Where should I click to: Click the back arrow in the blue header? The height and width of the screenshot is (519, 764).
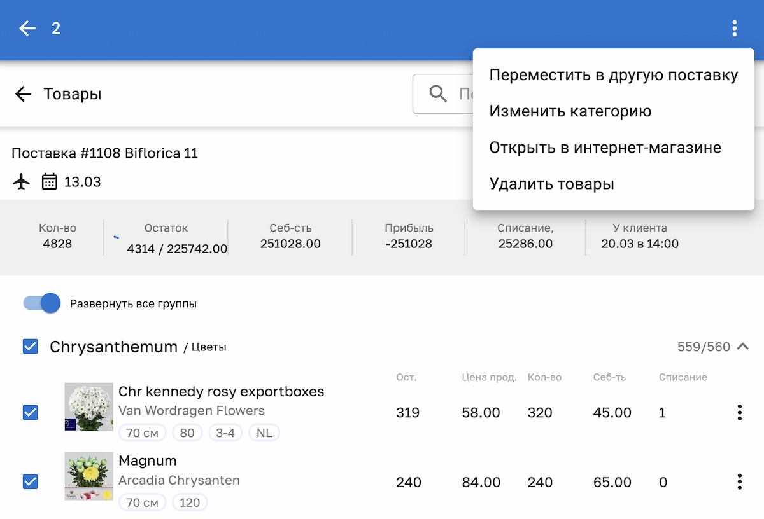click(x=27, y=28)
